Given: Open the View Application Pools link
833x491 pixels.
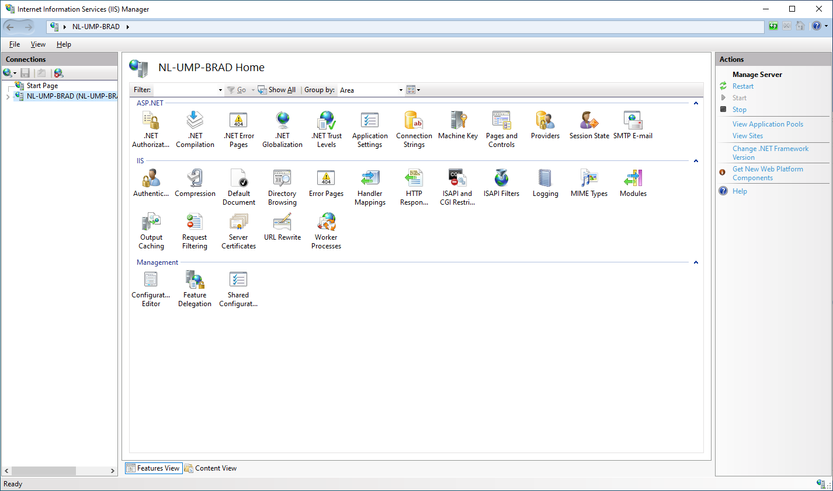Looking at the screenshot, I should point(768,124).
